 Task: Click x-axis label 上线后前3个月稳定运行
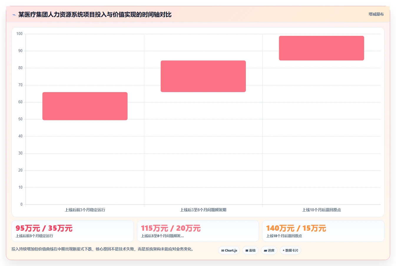(85, 210)
